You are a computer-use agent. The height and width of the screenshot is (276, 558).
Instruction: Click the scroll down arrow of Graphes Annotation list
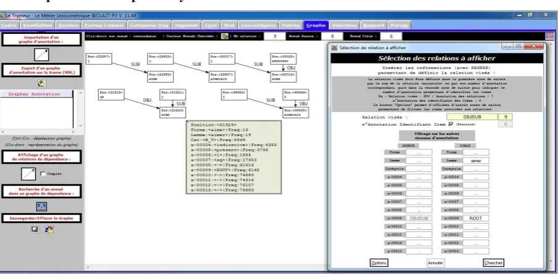coord(80,126)
